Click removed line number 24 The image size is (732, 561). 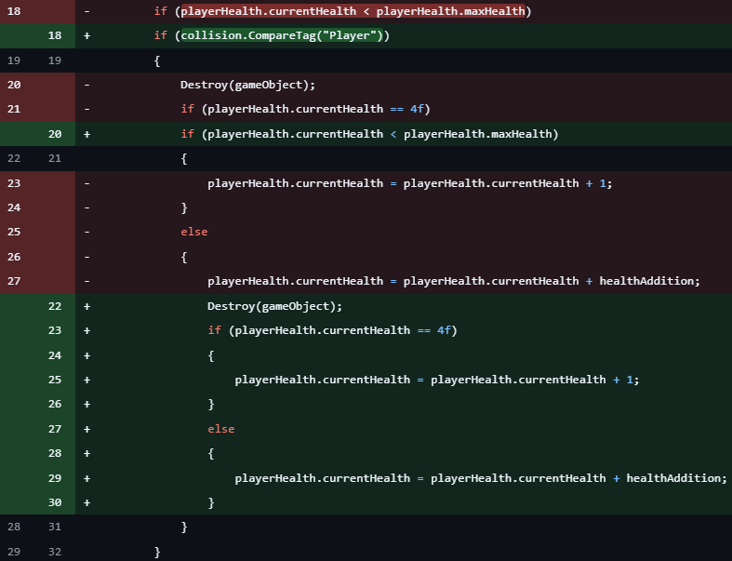click(14, 207)
